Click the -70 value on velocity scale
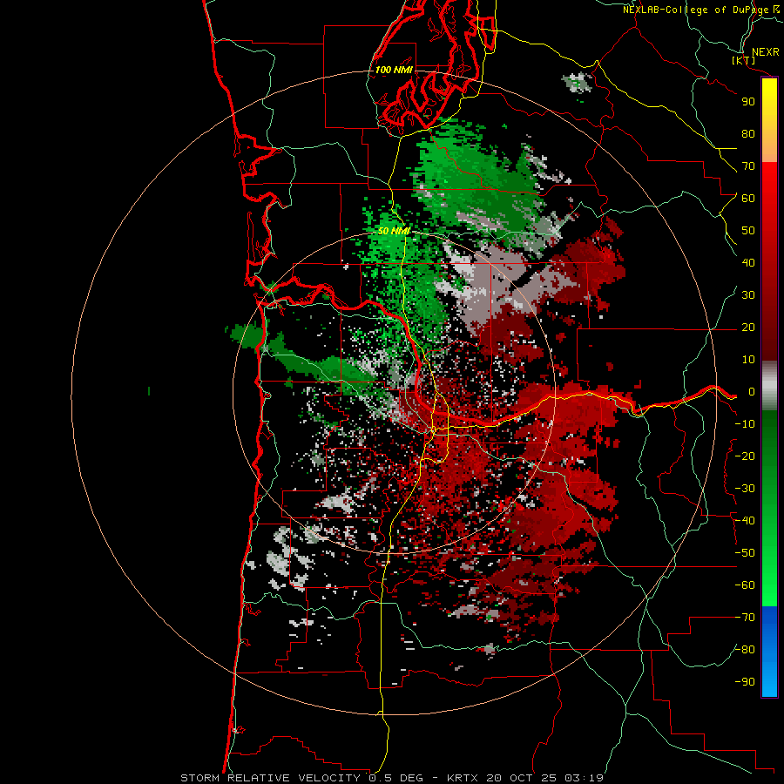Screen dimensions: 784x784 [x=745, y=618]
